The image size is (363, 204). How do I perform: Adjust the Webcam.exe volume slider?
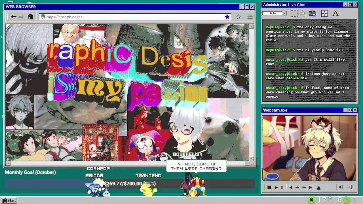(x=350, y=187)
